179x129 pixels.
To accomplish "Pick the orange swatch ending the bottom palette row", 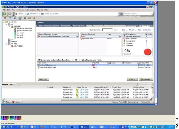I will (20, 119).
